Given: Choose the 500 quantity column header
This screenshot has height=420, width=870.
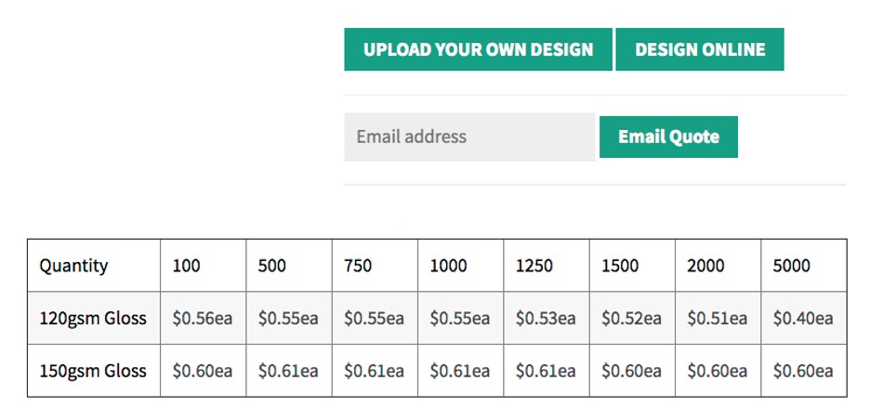Looking at the screenshot, I should [x=272, y=266].
